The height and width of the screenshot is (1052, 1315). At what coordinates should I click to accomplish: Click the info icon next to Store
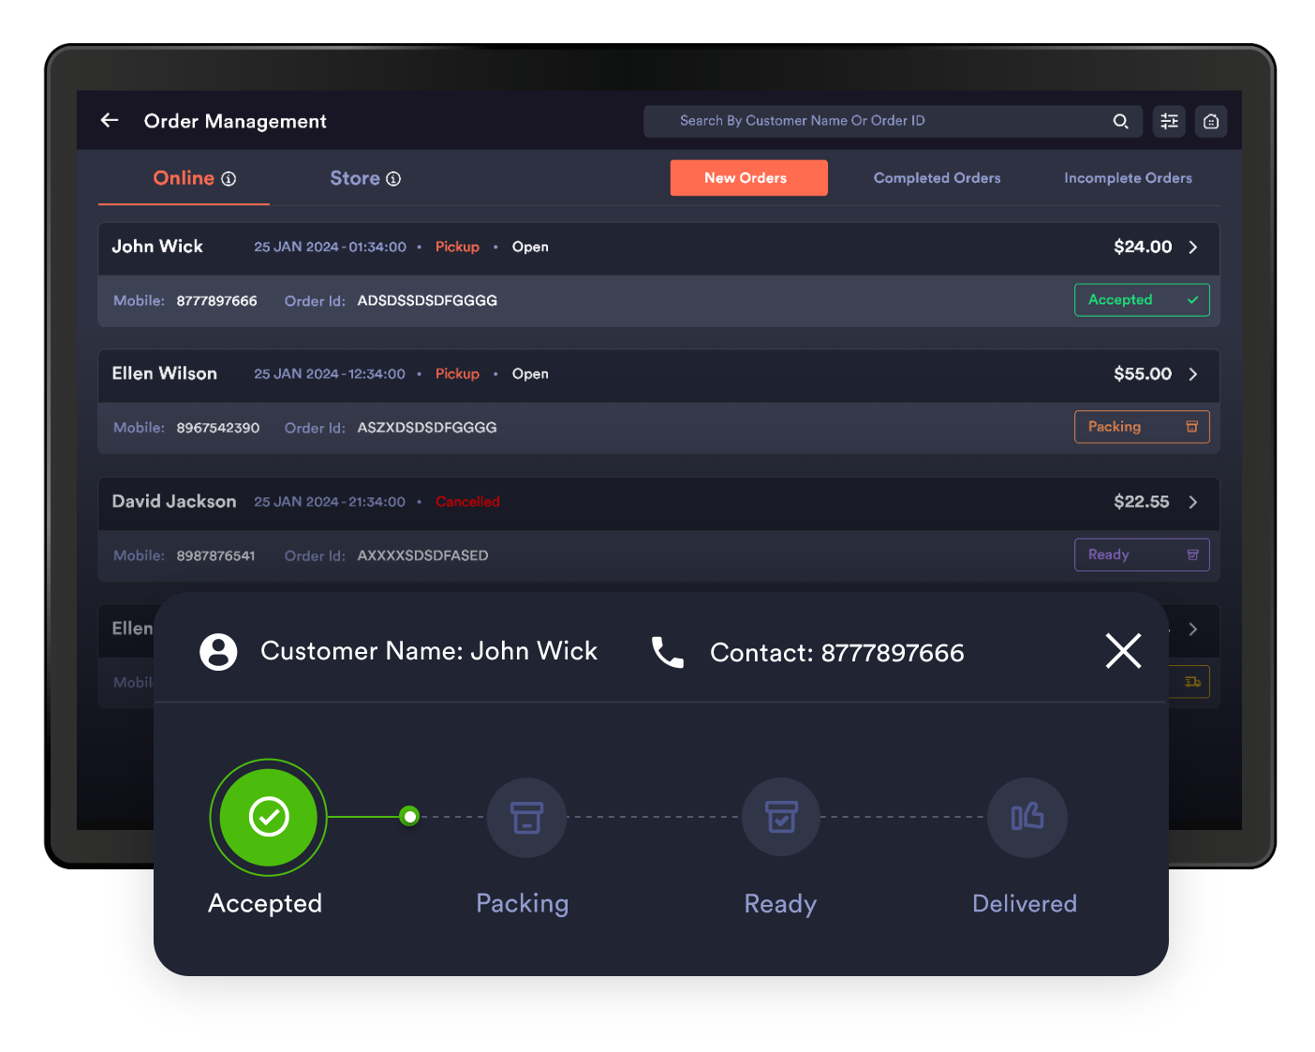tap(393, 179)
